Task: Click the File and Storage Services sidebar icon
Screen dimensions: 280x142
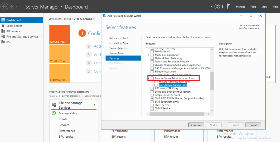Action: (x=3, y=36)
